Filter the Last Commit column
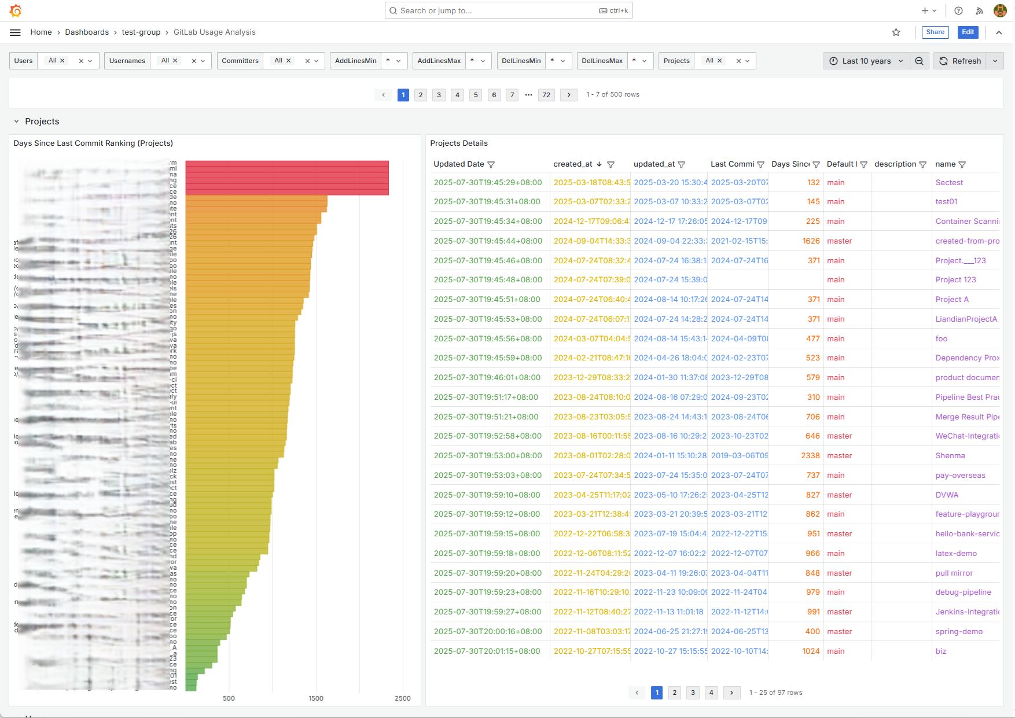Image resolution: width=1015 pixels, height=718 pixels. tap(760, 164)
